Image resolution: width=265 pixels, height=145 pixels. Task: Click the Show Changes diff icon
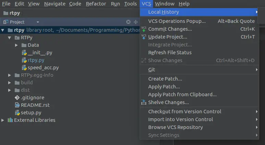[x=144, y=60]
